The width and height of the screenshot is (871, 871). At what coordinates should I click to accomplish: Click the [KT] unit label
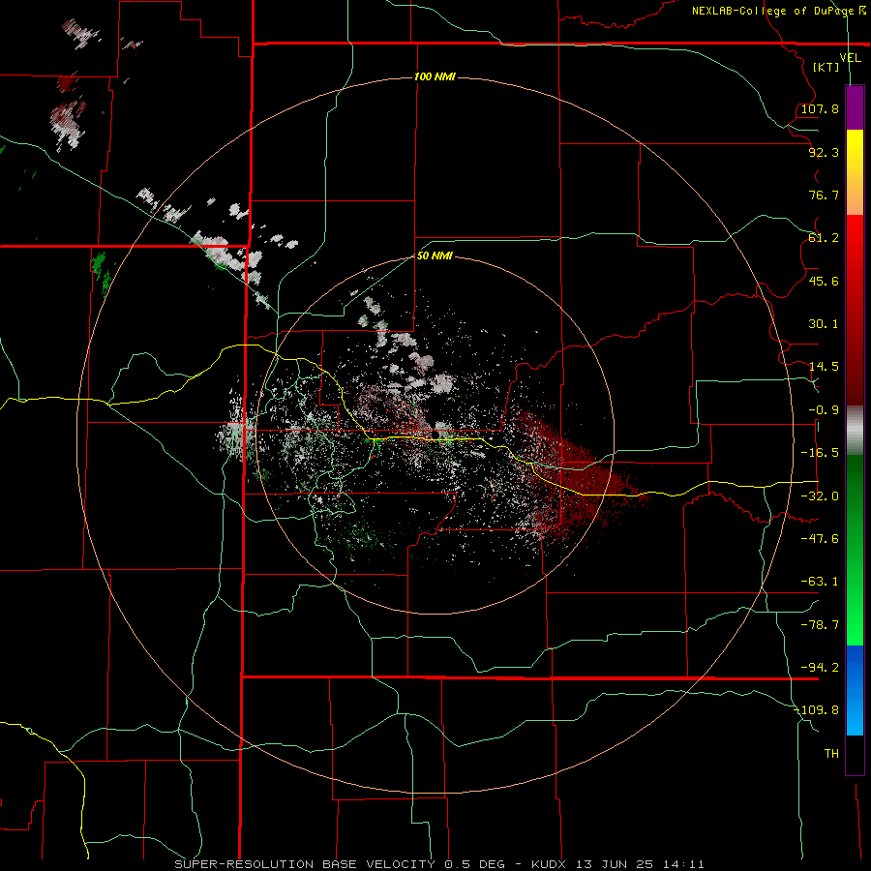tap(826, 67)
